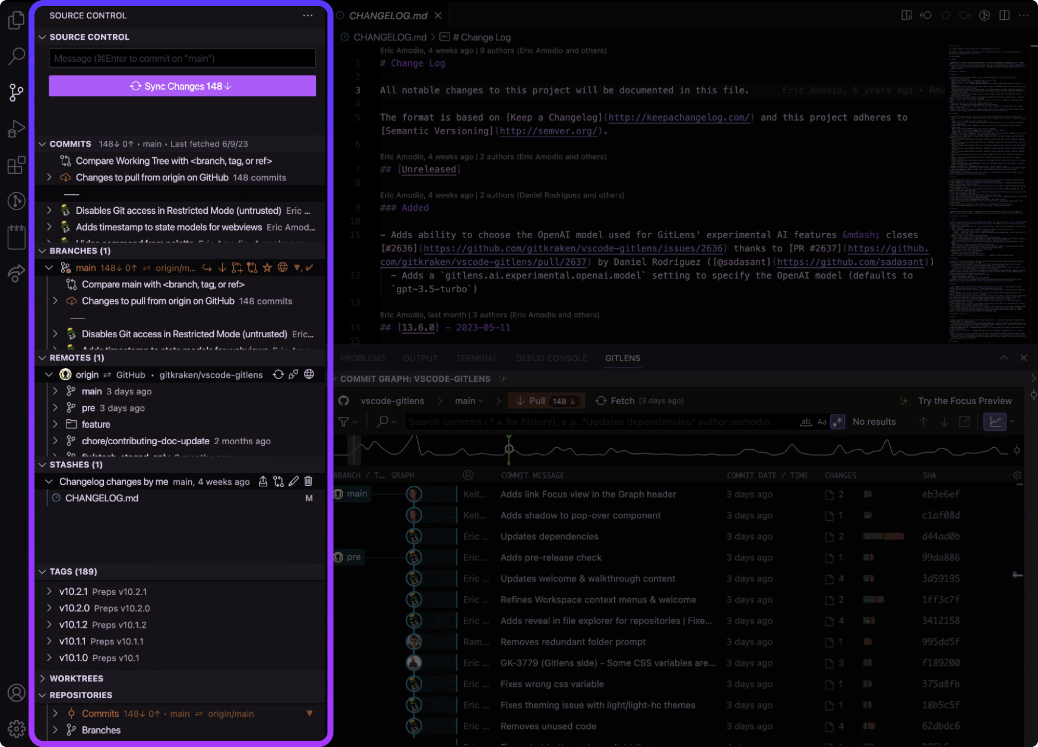
Task: Collapse the STASHES (1) section
Action: click(x=42, y=465)
